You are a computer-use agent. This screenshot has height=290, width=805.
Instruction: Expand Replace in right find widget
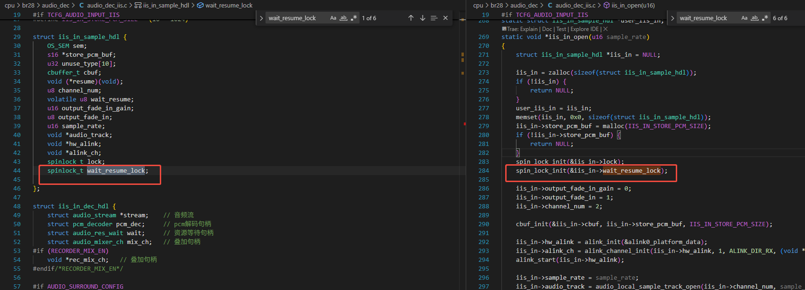[x=672, y=18]
